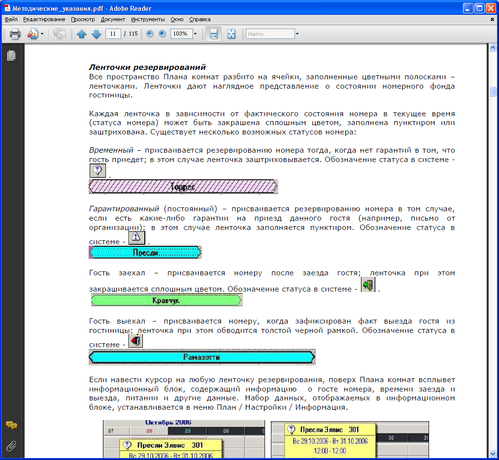This screenshot has height=460, width=499.
Task: Open the Редактирование menu
Action: 44,19
